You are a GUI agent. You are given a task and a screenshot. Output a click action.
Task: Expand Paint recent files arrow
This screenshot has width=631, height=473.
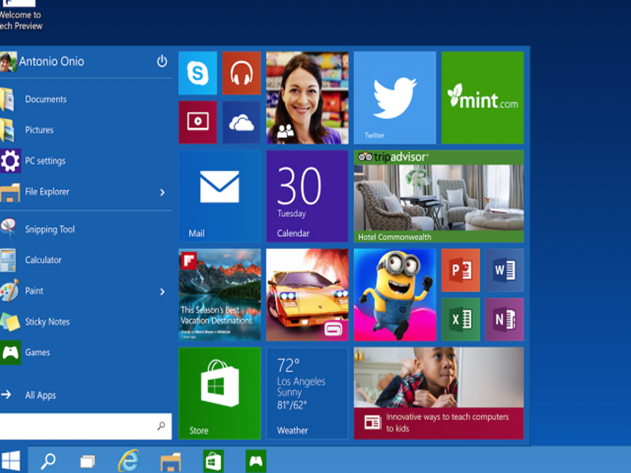pyautogui.click(x=162, y=292)
